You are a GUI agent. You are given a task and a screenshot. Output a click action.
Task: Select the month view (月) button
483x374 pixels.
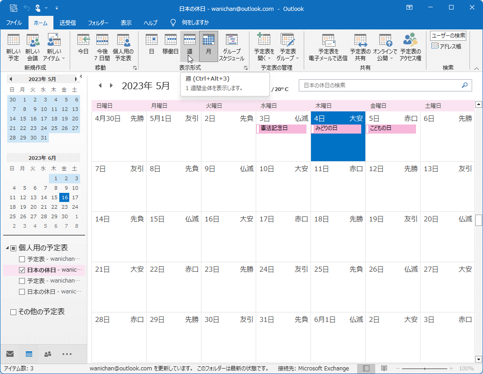pyautogui.click(x=209, y=47)
